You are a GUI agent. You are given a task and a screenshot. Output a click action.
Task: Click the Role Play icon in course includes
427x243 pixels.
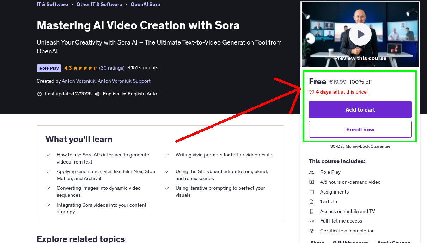312,172
